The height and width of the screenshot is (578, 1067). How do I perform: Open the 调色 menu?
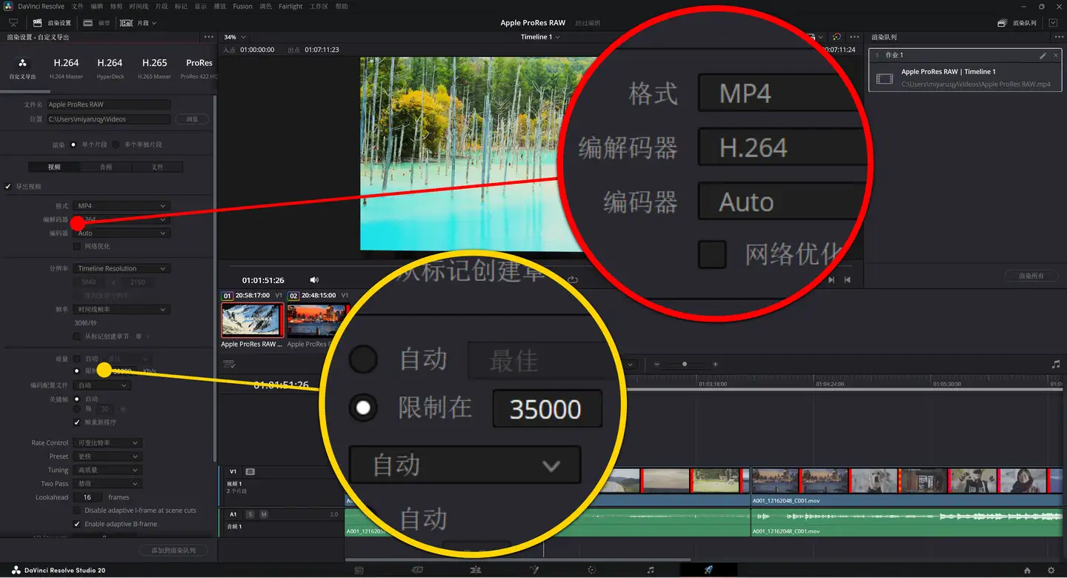pyautogui.click(x=265, y=6)
